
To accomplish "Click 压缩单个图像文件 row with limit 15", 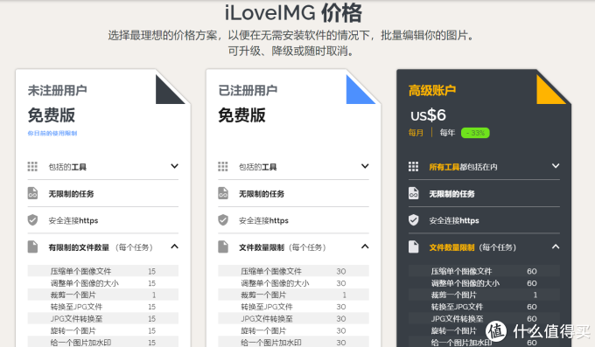I will click(103, 271).
